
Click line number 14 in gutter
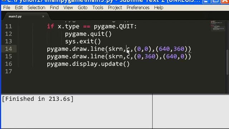9,49
